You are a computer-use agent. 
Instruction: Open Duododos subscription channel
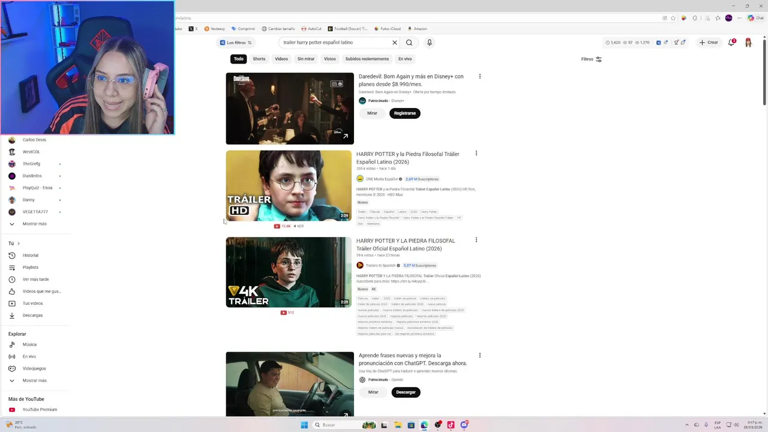point(32,176)
